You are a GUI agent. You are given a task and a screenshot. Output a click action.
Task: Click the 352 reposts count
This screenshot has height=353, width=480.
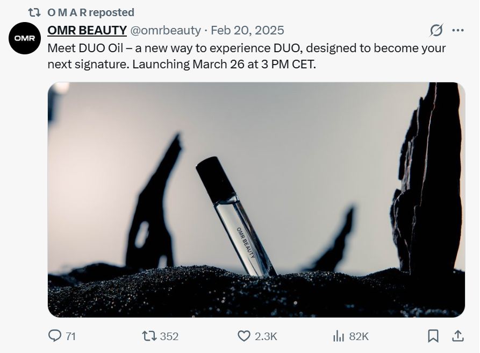tap(169, 336)
